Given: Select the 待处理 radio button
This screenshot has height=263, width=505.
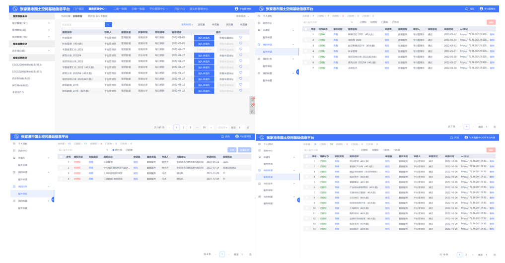Looking at the screenshot, I should (113, 150).
